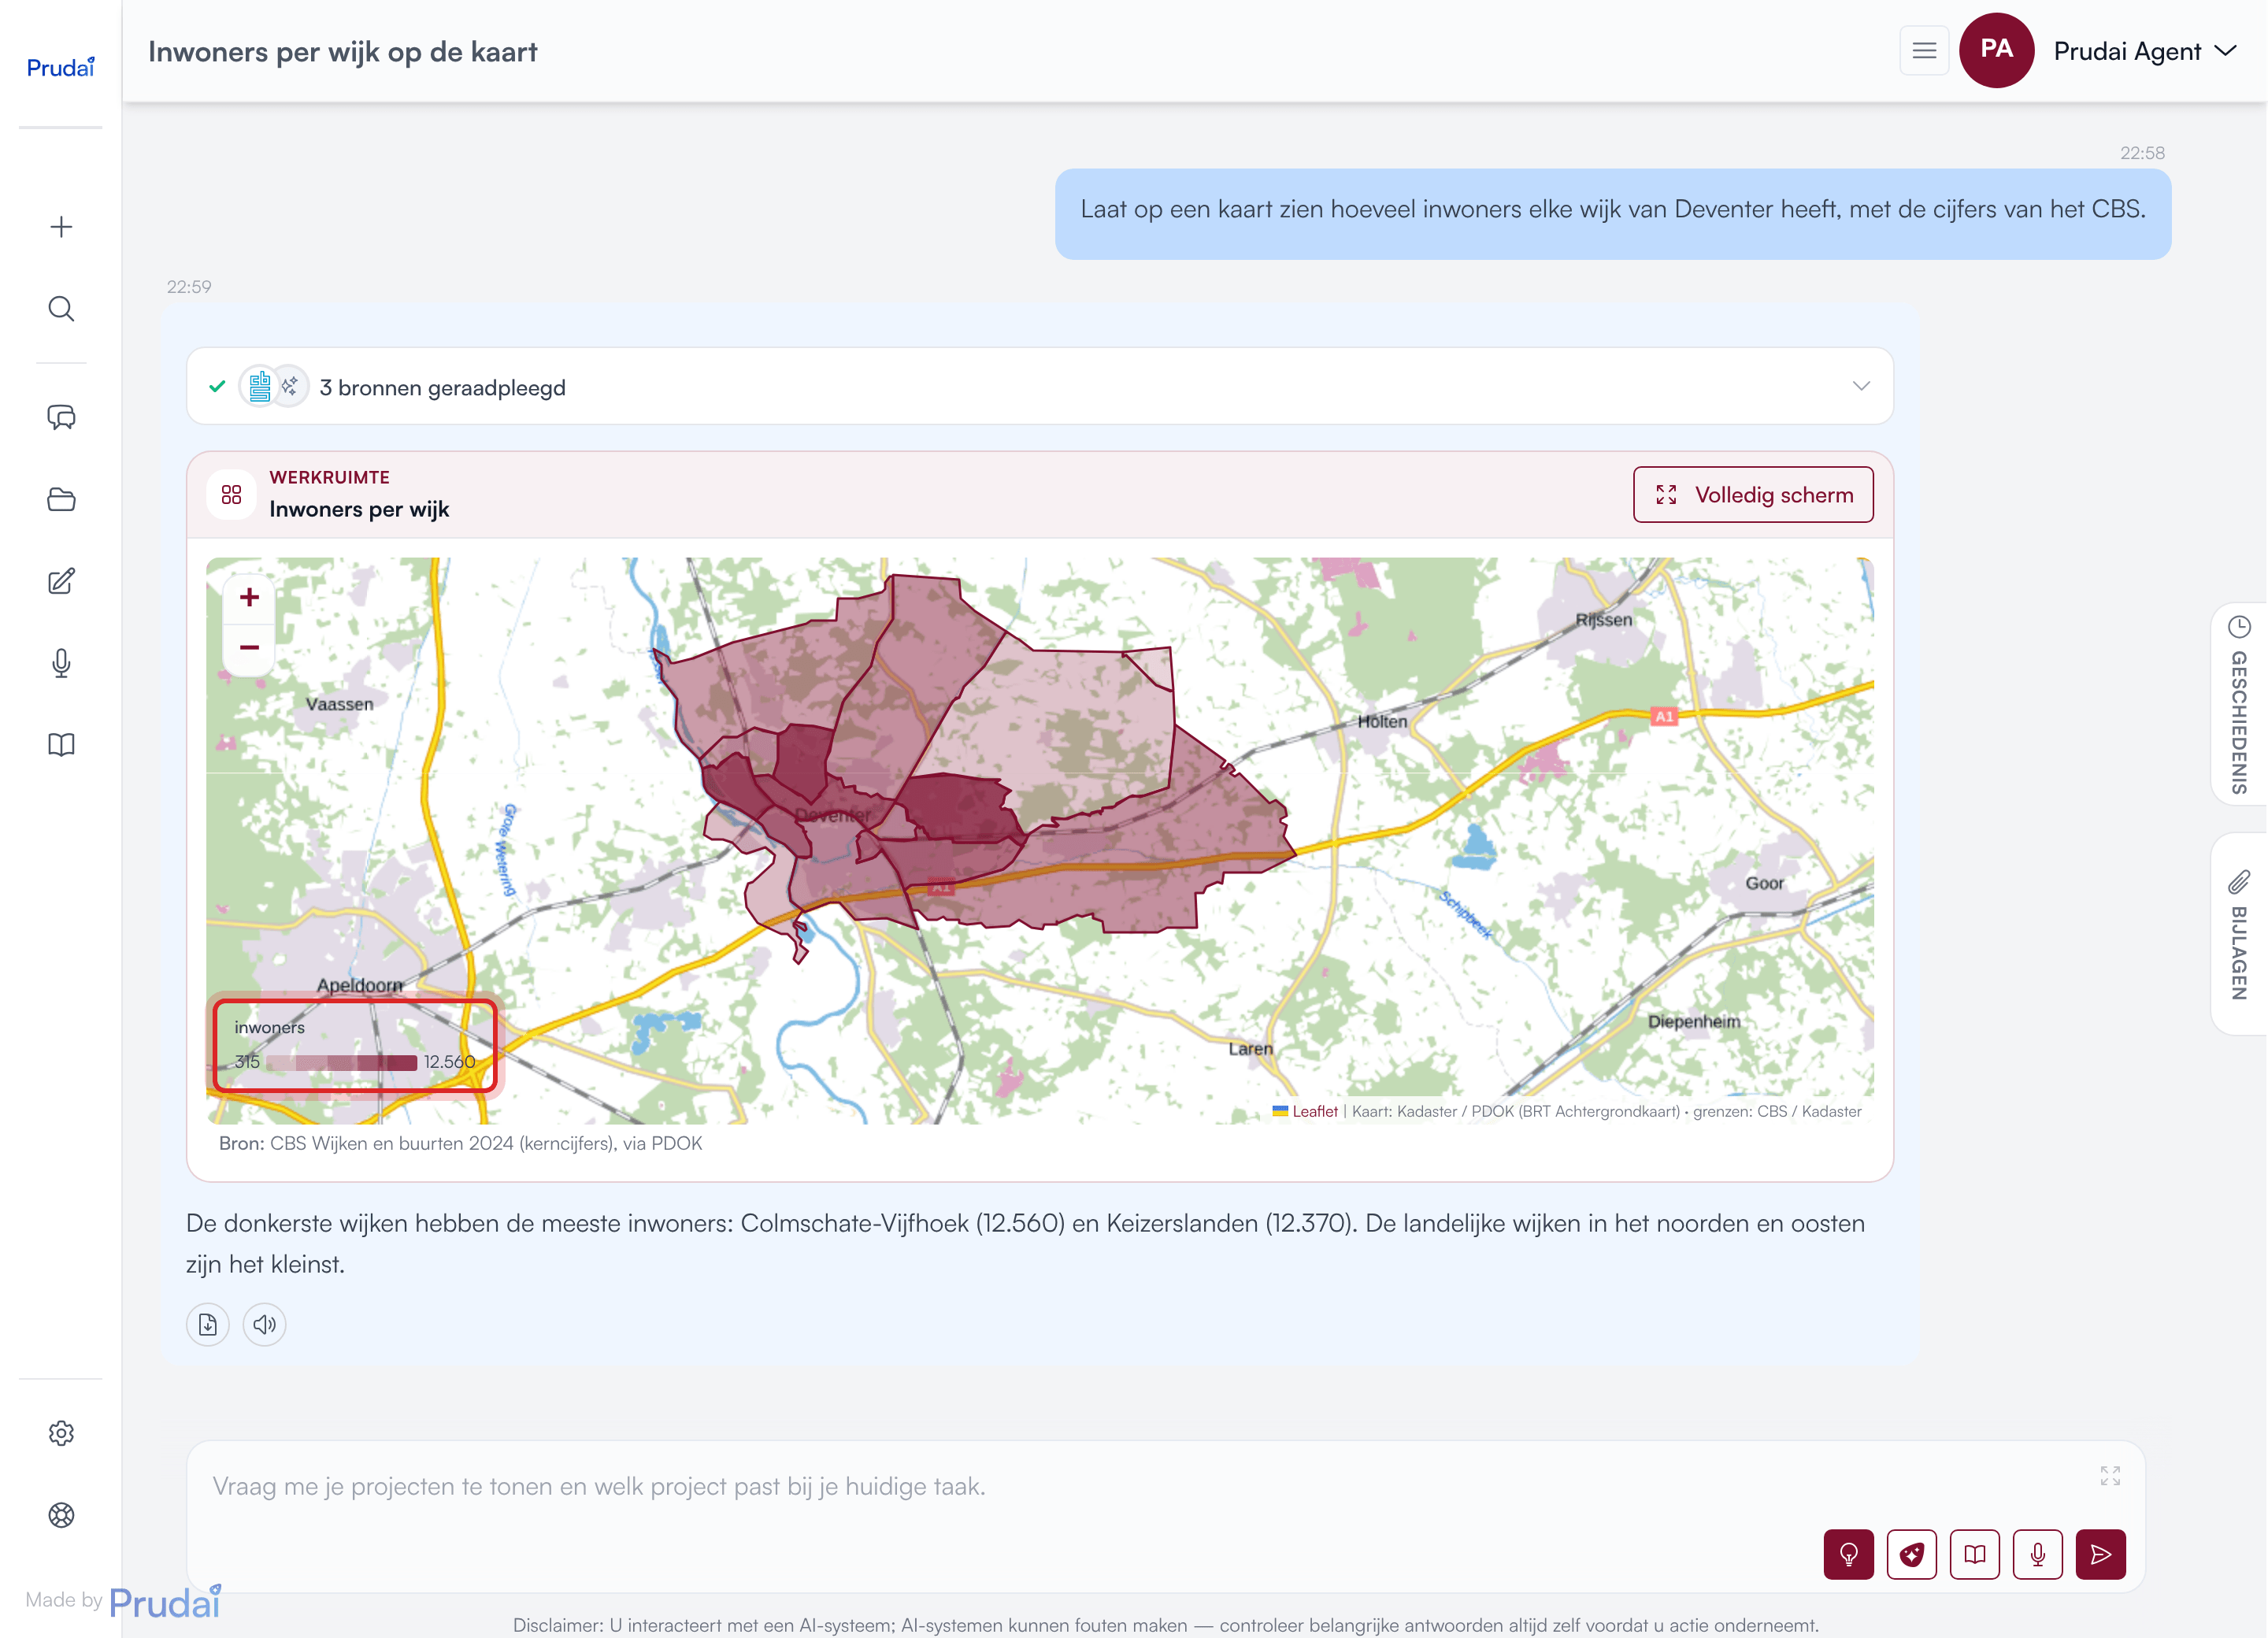Viewport: 2268px width, 1638px height.
Task: Open the search icon in sidebar
Action: pyautogui.click(x=61, y=309)
